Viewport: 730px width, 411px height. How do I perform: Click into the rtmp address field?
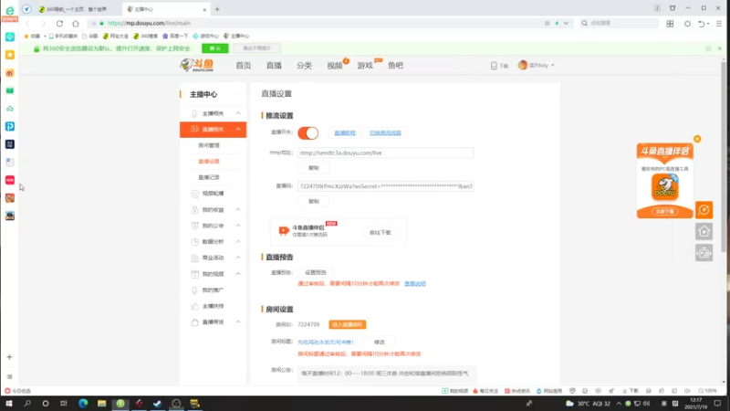click(x=385, y=153)
